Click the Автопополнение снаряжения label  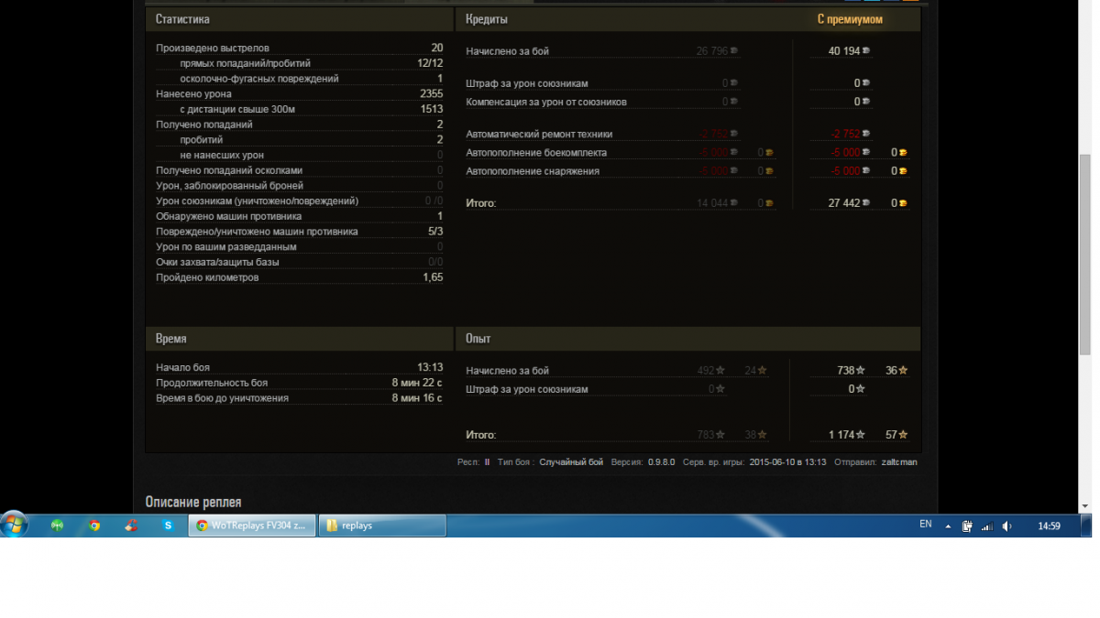(x=533, y=171)
